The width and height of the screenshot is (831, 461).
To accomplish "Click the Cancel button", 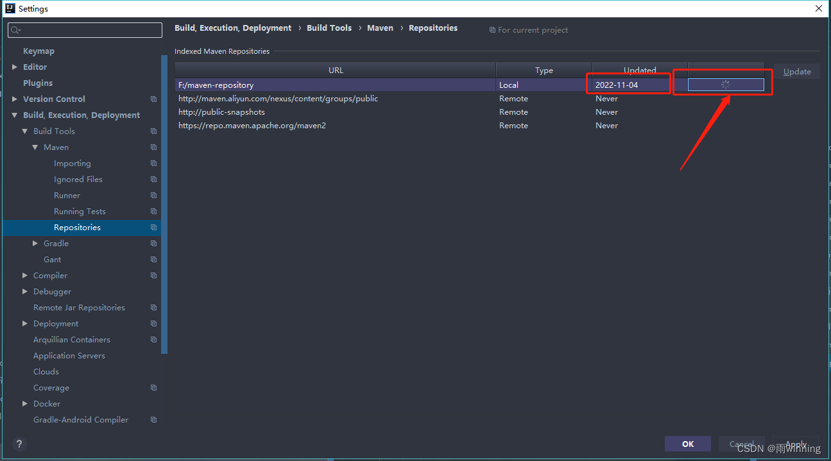I will tap(742, 444).
